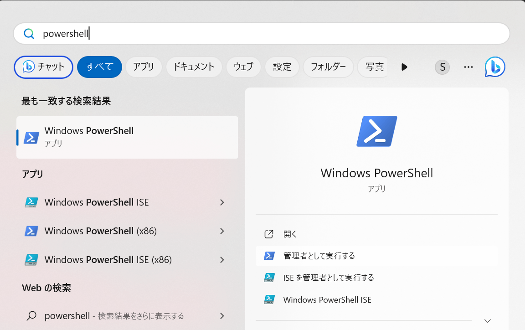Expand more actions with down chevron
This screenshot has width=525, height=330.
488,321
